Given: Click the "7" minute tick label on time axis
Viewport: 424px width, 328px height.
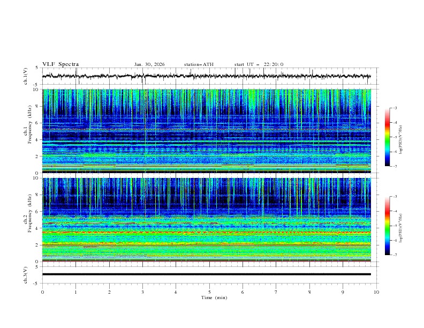Looking at the screenshot, I should pyautogui.click(x=276, y=292).
